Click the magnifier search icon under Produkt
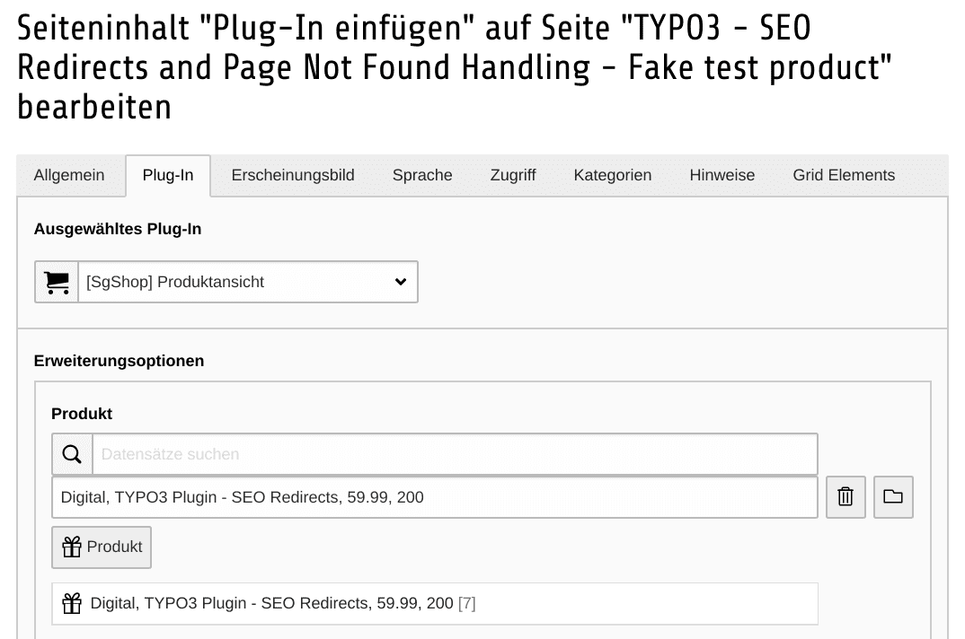 coord(72,454)
